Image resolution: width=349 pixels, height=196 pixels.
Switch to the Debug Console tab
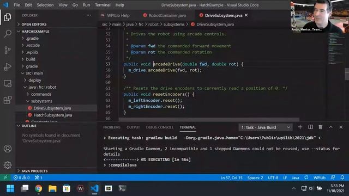160,127
